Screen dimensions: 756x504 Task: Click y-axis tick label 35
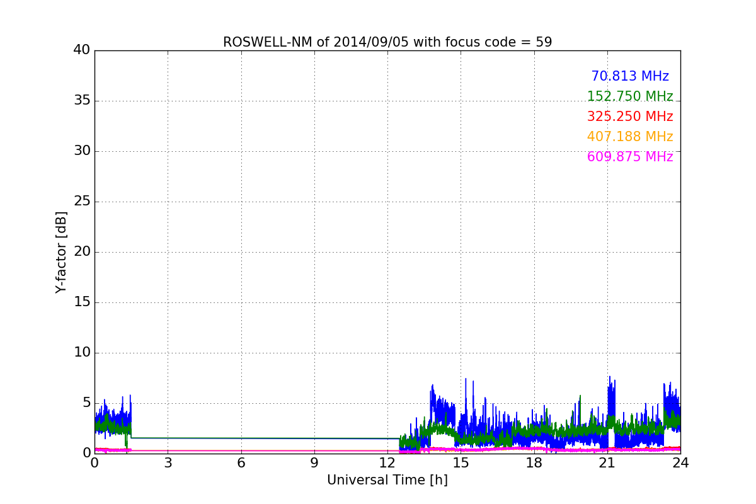click(82, 101)
